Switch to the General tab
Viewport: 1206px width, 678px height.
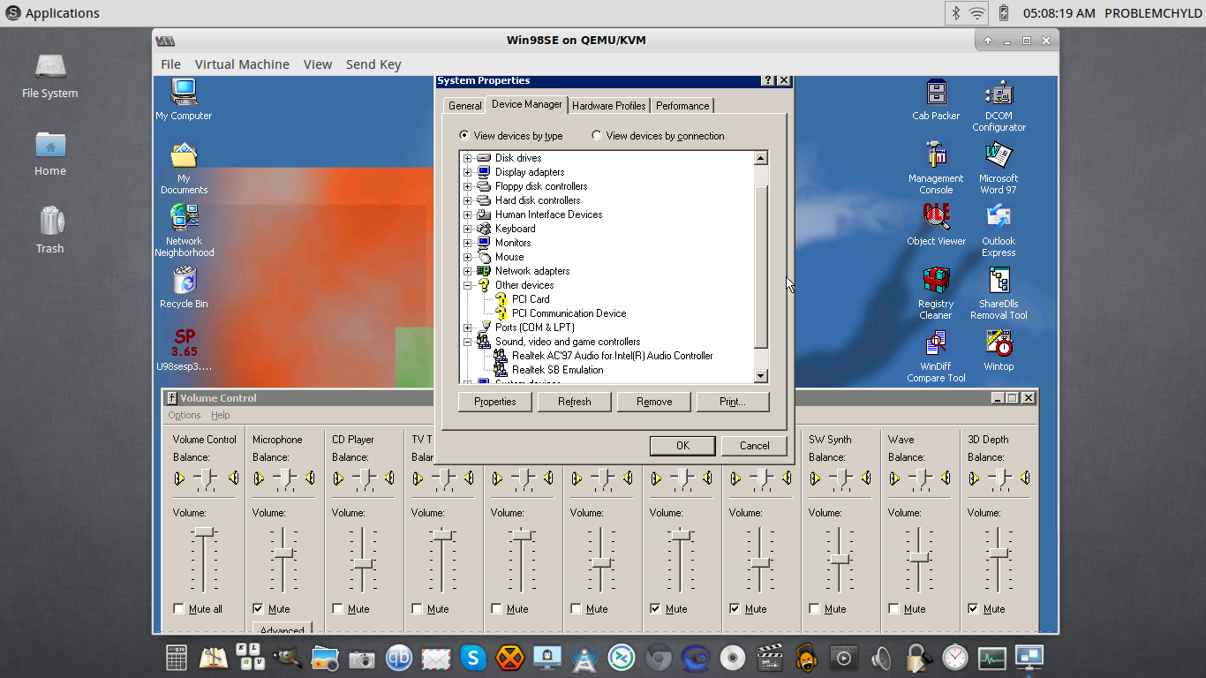(x=465, y=106)
